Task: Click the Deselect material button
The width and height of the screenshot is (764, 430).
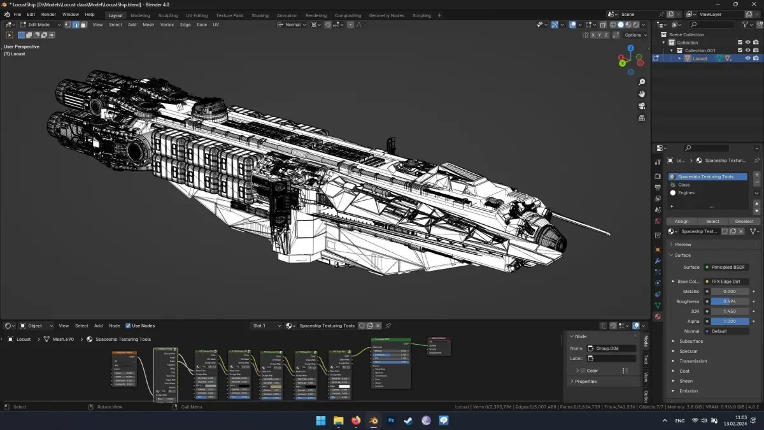Action: (744, 221)
